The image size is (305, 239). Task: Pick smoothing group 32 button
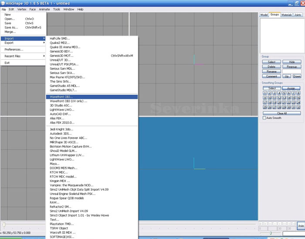click(x=298, y=107)
